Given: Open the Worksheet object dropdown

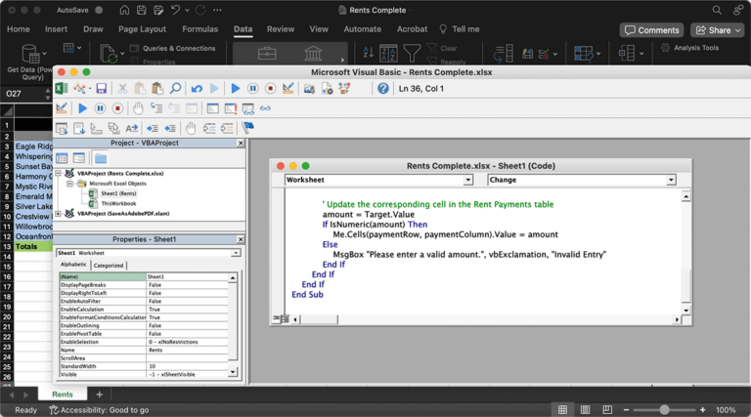Looking at the screenshot, I should [467, 180].
